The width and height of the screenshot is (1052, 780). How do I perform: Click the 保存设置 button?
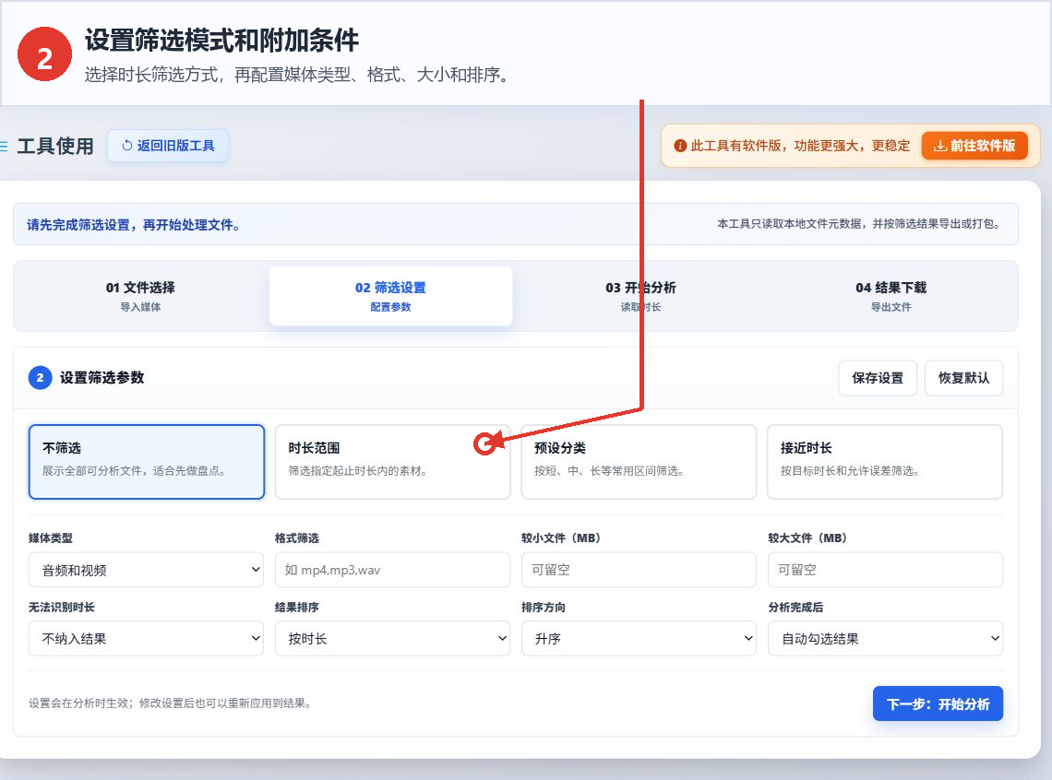[878, 378]
